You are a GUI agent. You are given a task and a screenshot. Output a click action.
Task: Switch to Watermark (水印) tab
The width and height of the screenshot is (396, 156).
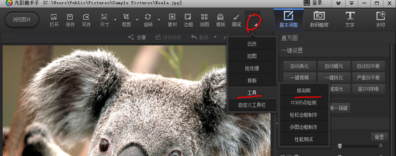click(381, 19)
